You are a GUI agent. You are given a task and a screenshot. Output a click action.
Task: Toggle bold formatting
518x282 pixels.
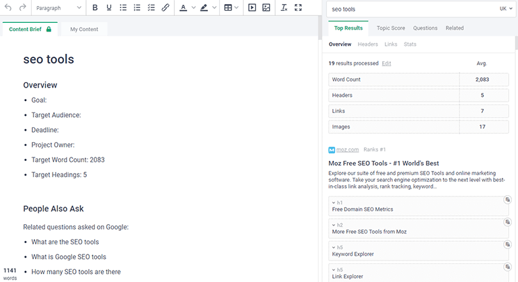coord(95,8)
